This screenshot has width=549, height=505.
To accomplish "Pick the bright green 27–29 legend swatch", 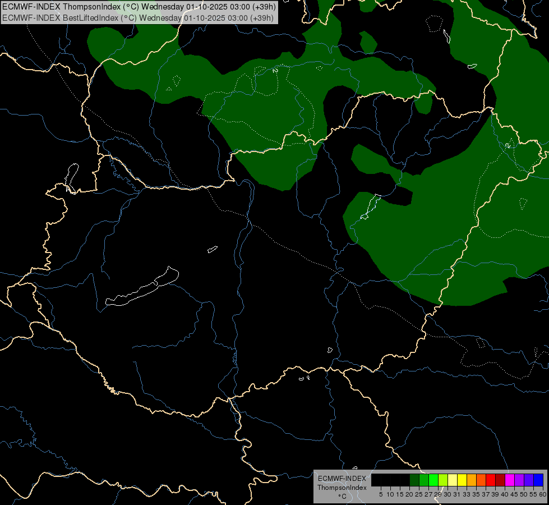I will pos(433,480).
